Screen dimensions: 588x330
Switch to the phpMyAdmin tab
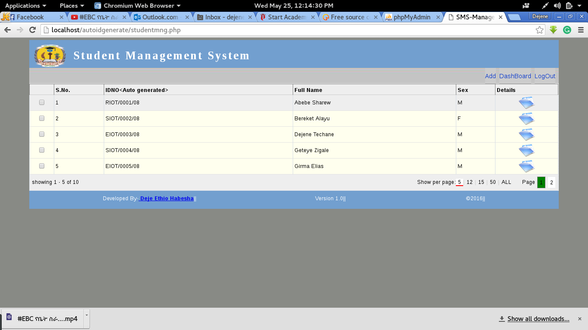[411, 17]
